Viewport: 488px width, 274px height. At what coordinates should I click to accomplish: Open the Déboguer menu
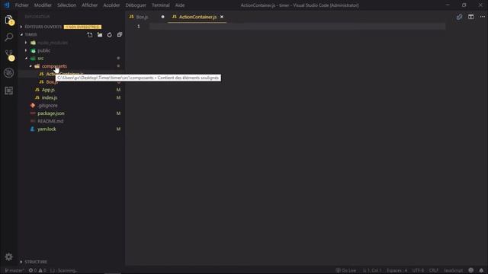tap(136, 5)
